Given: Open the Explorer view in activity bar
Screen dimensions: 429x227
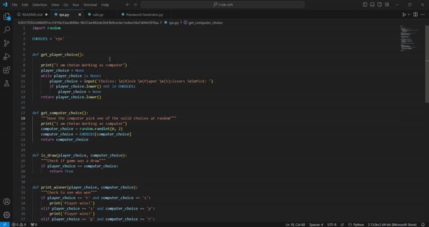Looking at the screenshot, I should [x=6, y=16].
